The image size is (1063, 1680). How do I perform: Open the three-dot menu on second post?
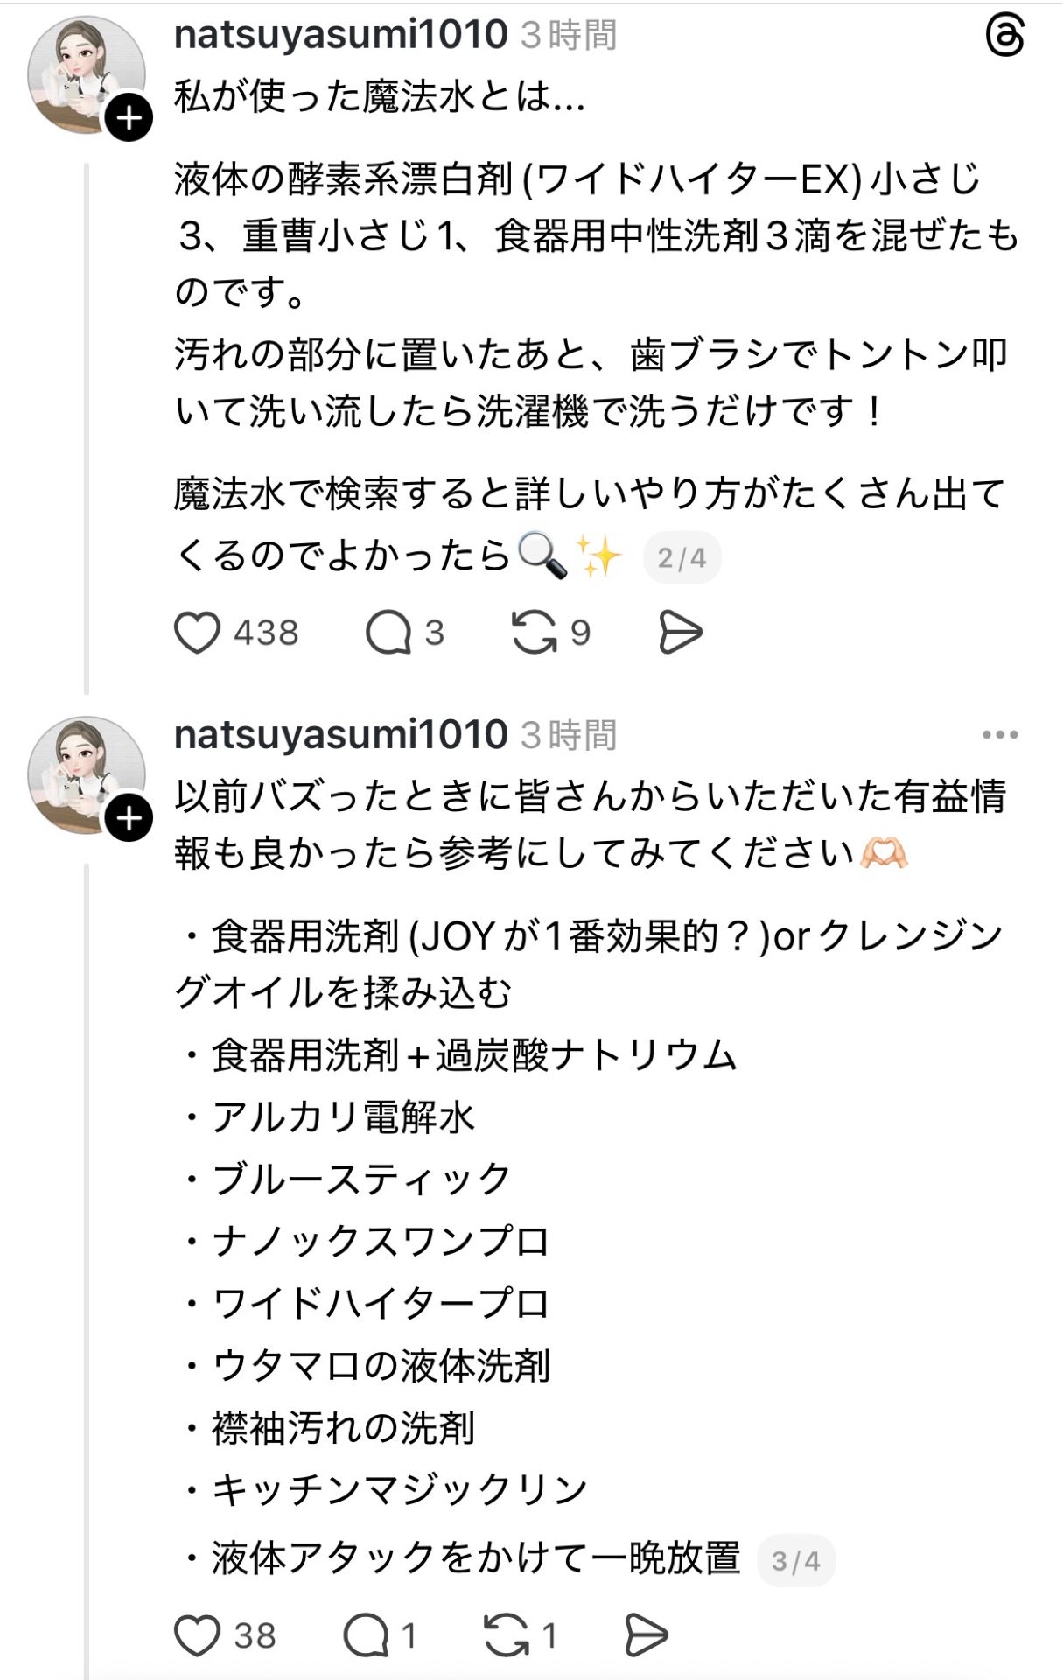1000,735
